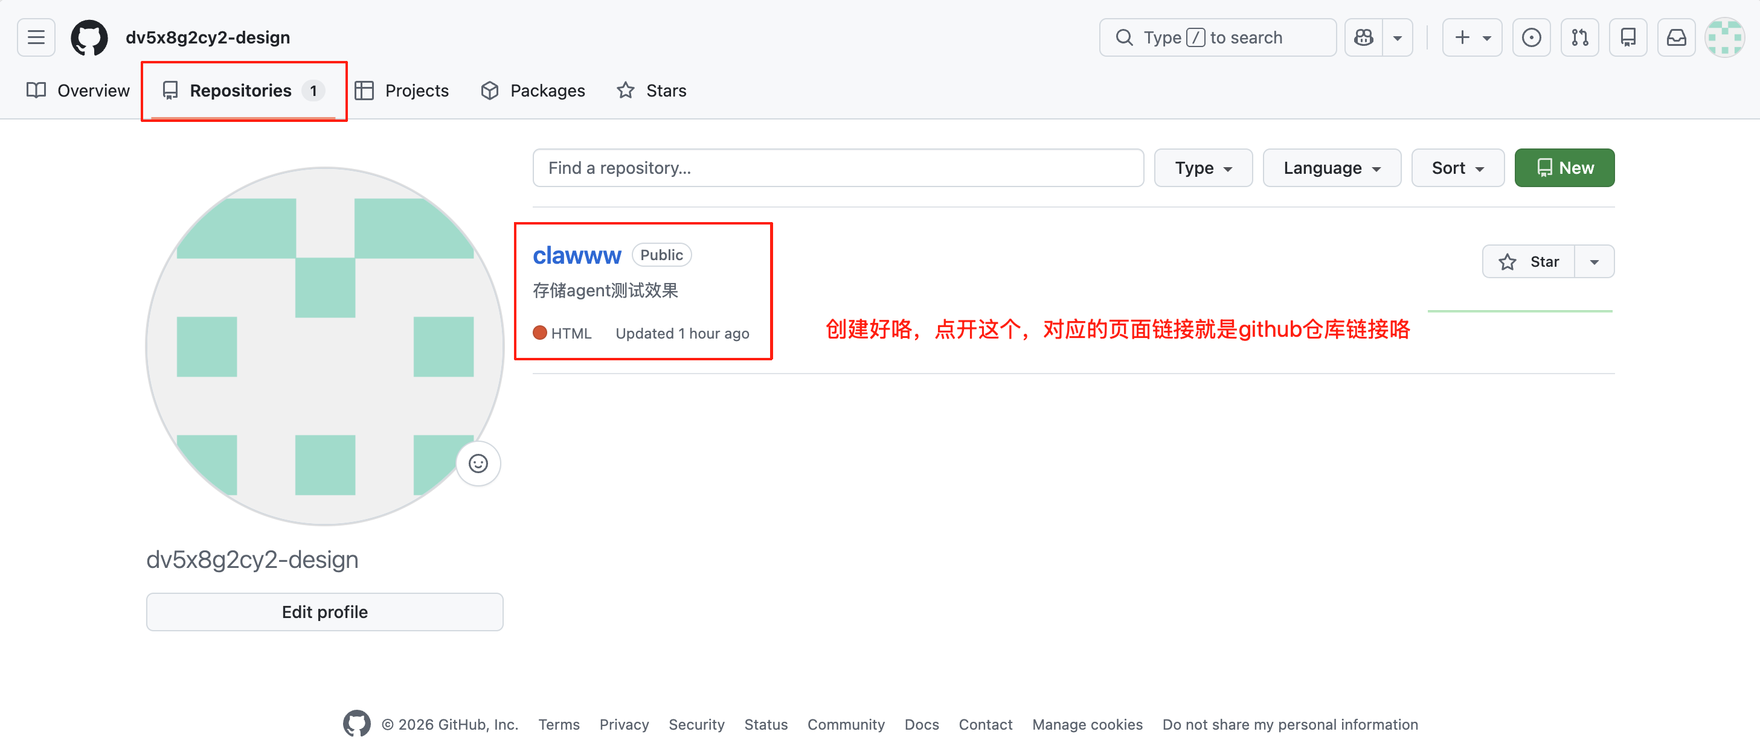Open the Privacy footer link
This screenshot has height=752, width=1760.
pos(624,725)
